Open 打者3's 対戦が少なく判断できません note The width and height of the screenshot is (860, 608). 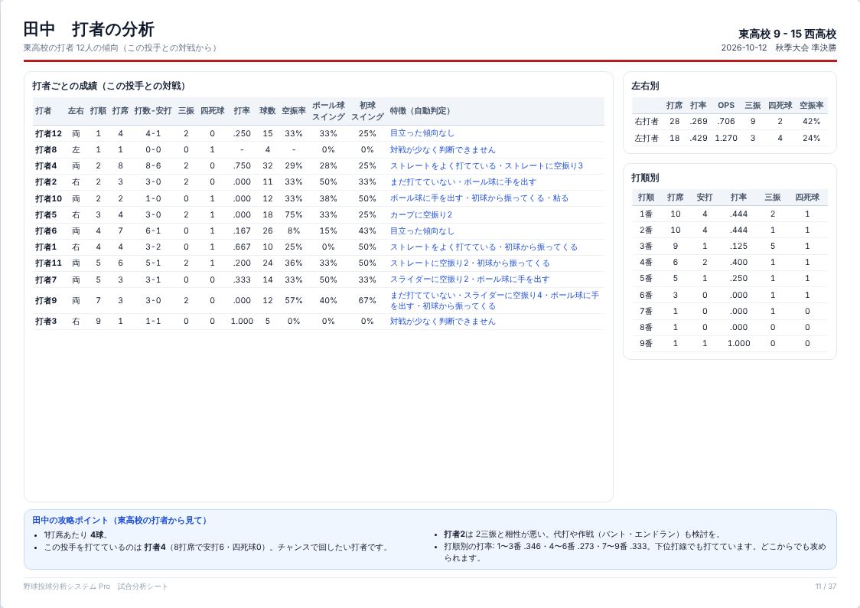click(442, 322)
